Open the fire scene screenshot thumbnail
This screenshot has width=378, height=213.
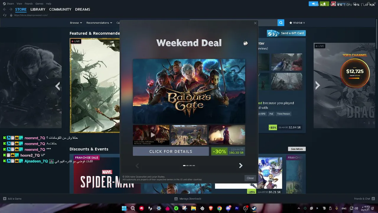click(x=227, y=135)
